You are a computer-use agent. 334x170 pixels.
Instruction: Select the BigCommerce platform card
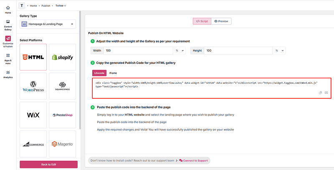[33, 144]
